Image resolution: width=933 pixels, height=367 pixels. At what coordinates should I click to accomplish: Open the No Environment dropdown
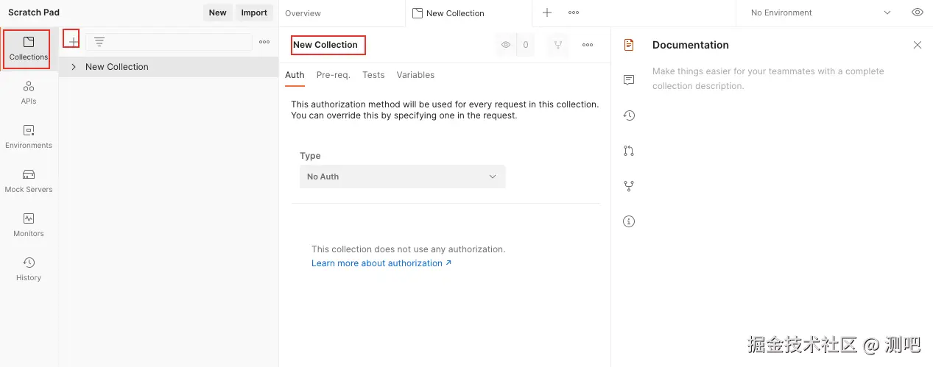click(x=820, y=13)
